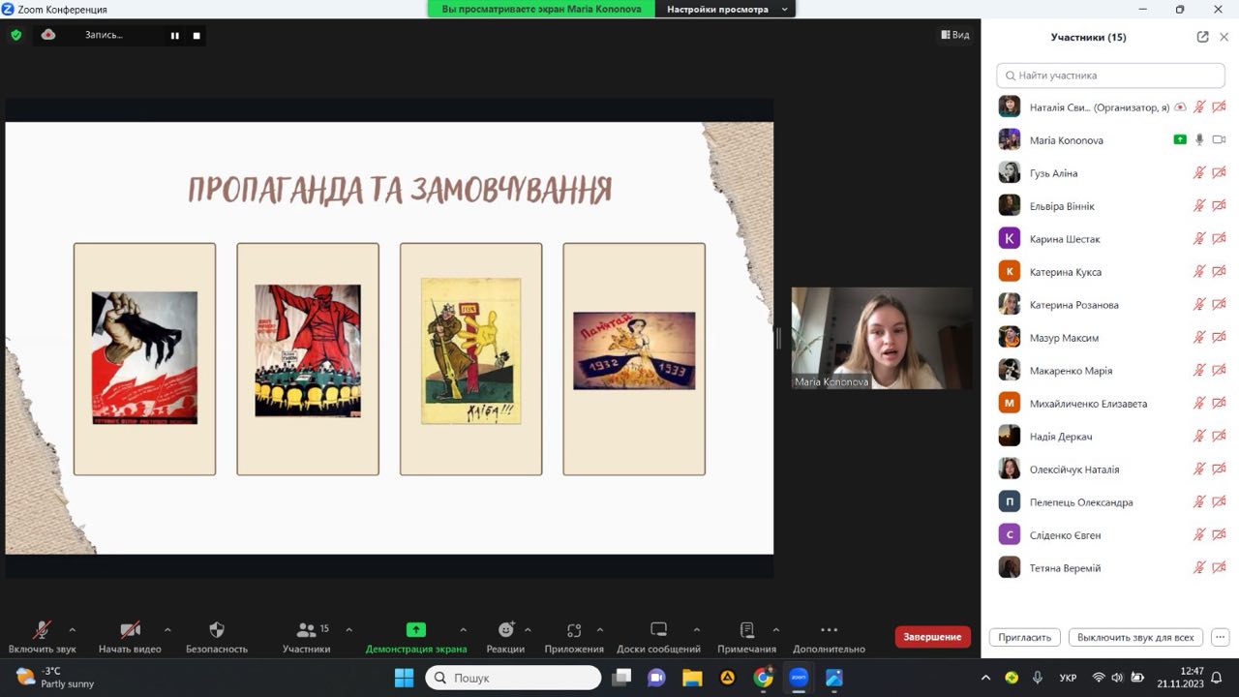1239x697 pixels.
Task: Click the Пригласить invite button
Action: click(1025, 637)
